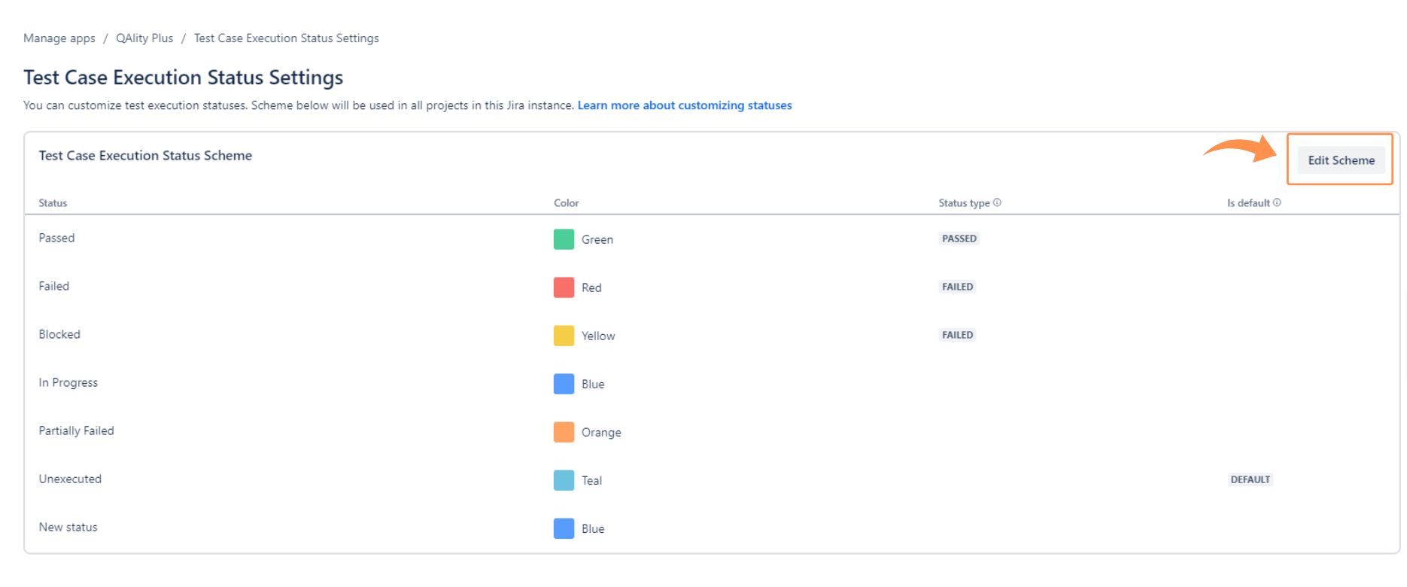The image size is (1407, 587).
Task: Select the Orange swatch for Partially Failed
Action: [x=564, y=432]
